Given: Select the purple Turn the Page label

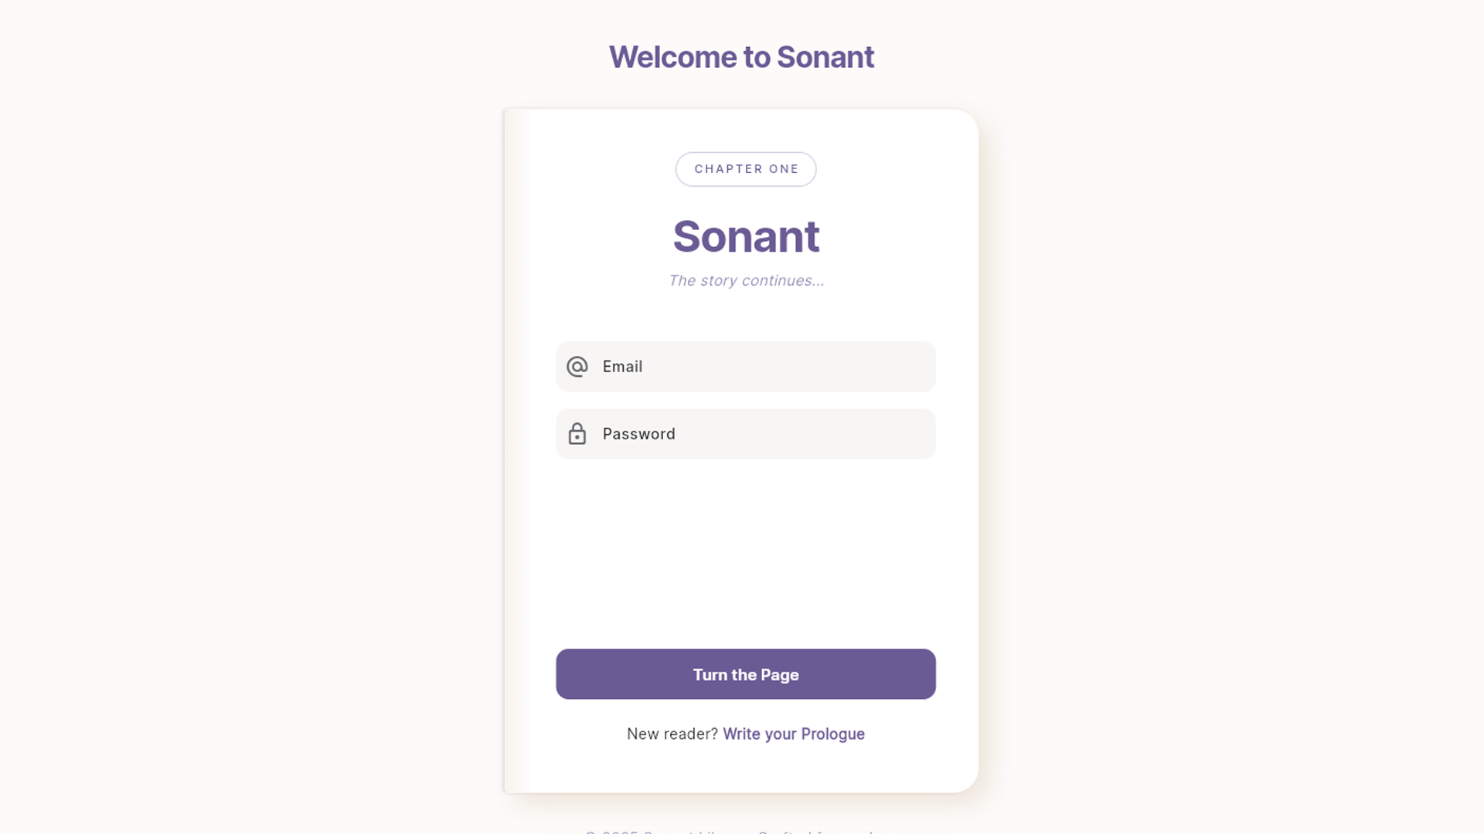Looking at the screenshot, I should point(745,674).
